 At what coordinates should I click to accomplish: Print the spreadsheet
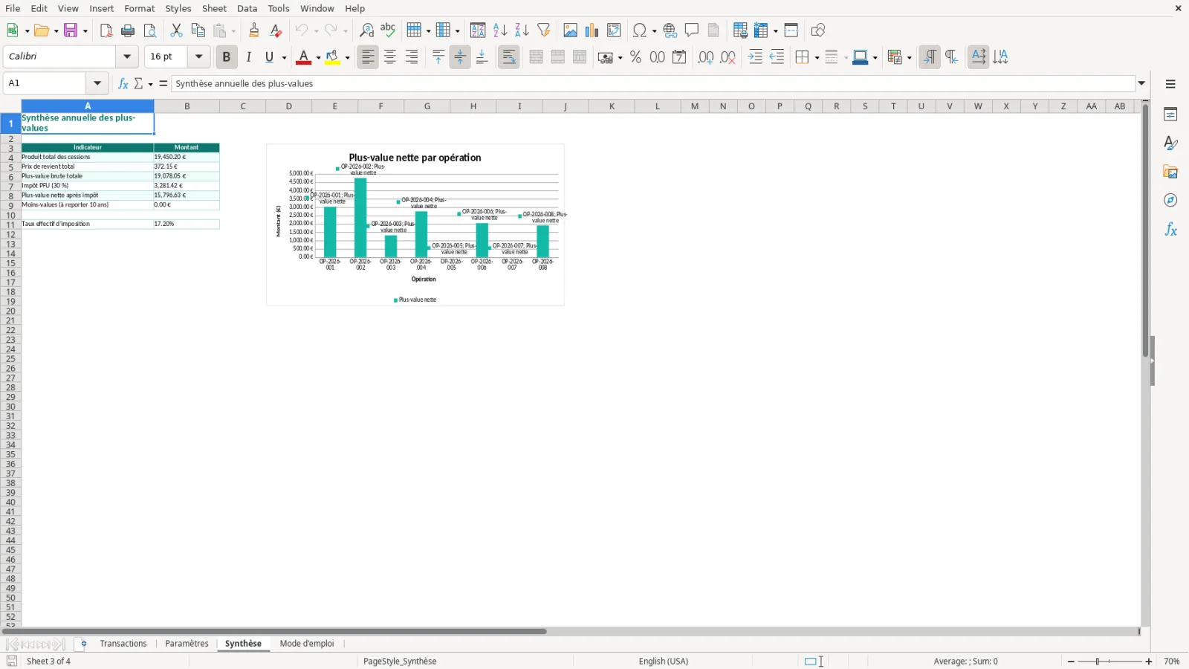click(x=128, y=30)
